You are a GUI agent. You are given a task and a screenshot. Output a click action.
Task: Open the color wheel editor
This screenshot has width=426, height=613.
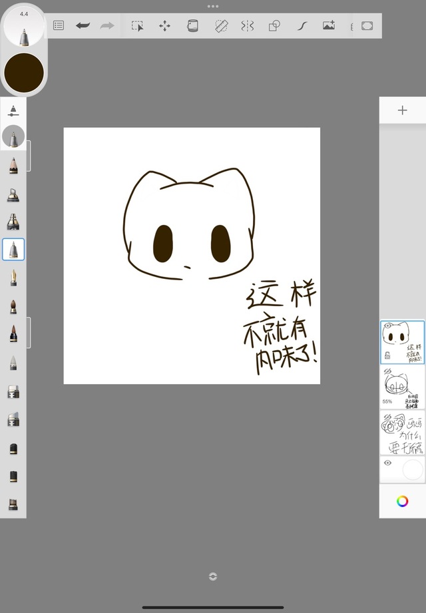402,501
